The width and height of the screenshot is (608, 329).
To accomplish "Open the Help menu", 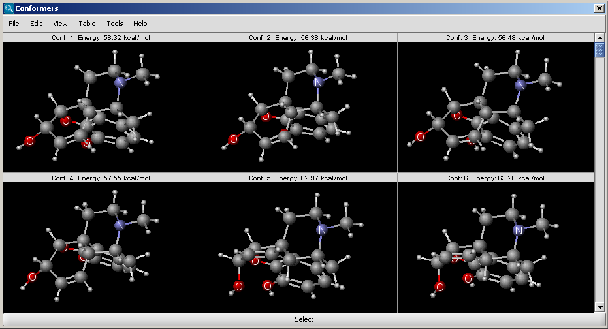I will pos(140,23).
